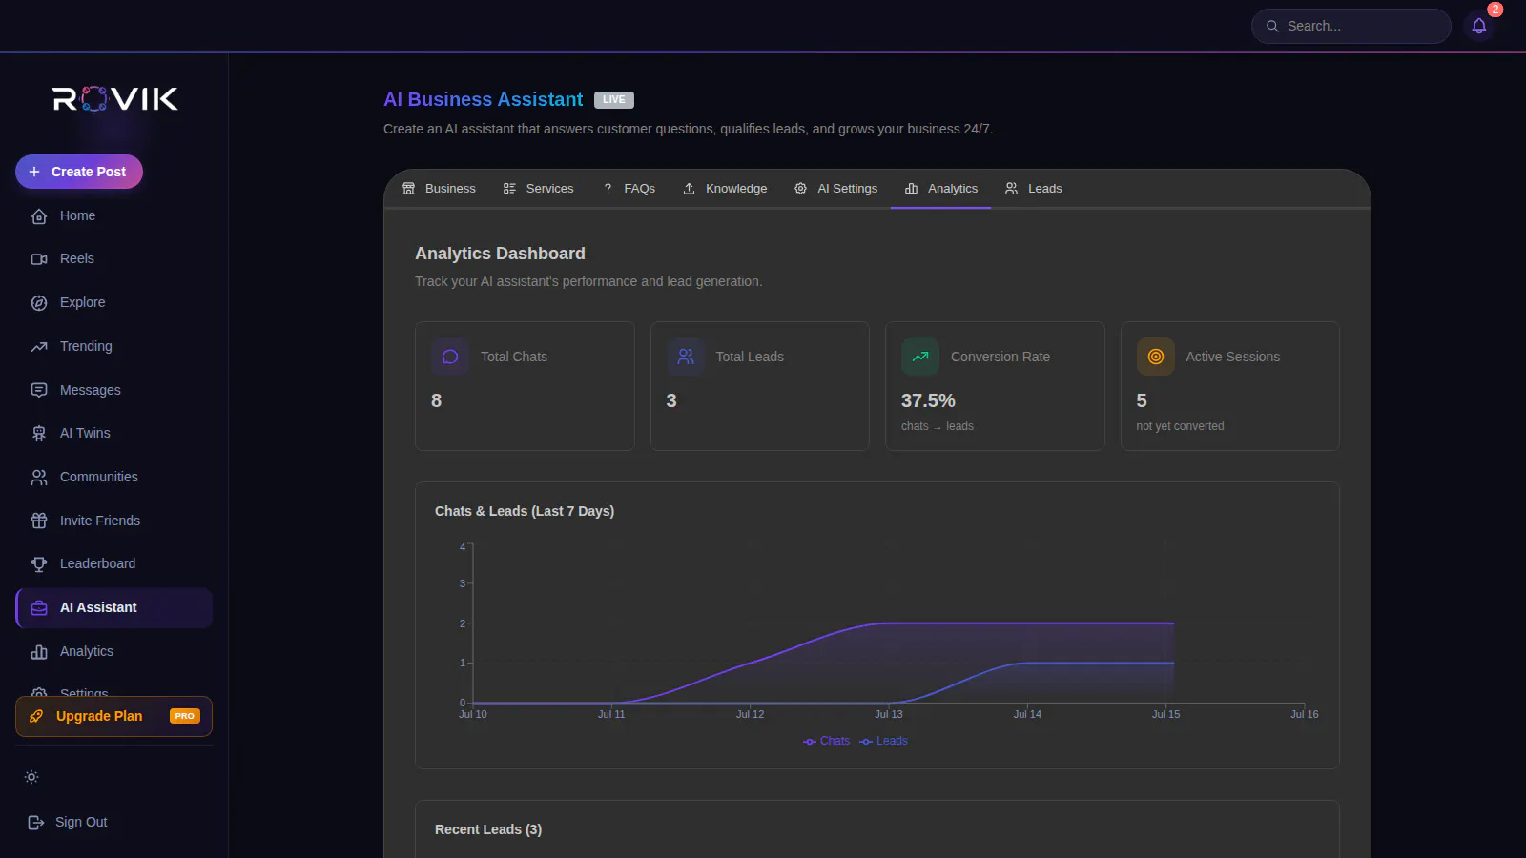Toggle the light/dark theme sun icon

point(31,777)
